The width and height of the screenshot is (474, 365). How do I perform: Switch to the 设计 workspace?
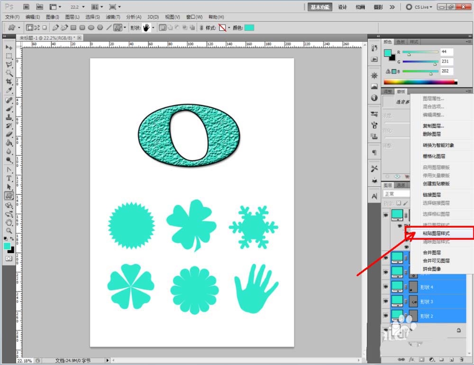(x=343, y=7)
